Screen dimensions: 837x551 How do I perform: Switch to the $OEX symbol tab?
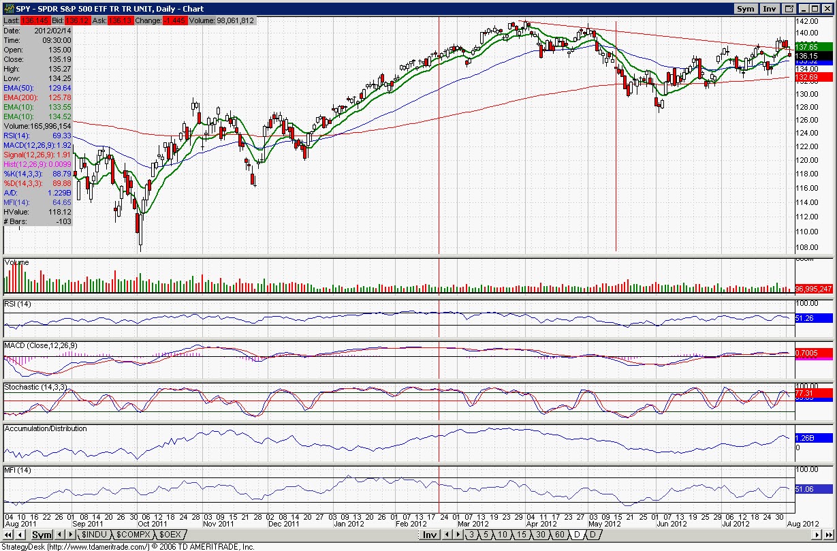(170, 535)
